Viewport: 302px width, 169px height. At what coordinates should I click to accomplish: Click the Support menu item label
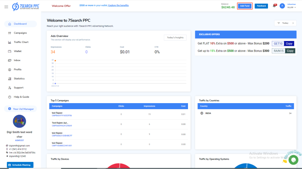[18, 88]
